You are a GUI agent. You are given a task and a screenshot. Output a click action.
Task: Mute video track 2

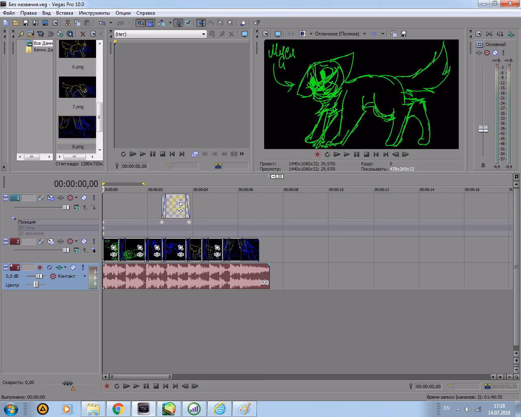coord(84,241)
